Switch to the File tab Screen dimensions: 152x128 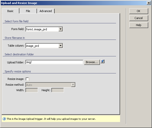click(x=28, y=11)
